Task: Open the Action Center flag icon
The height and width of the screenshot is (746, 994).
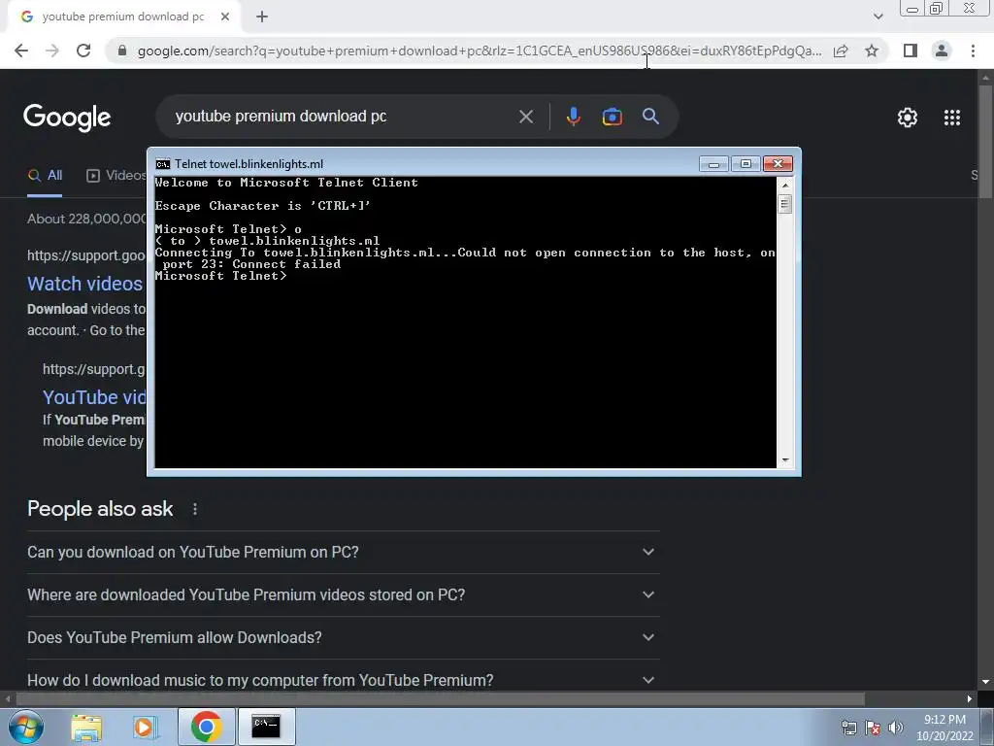Action: click(x=873, y=728)
